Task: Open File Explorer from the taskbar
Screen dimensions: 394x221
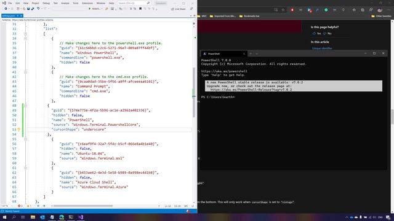Action: (33, 217)
